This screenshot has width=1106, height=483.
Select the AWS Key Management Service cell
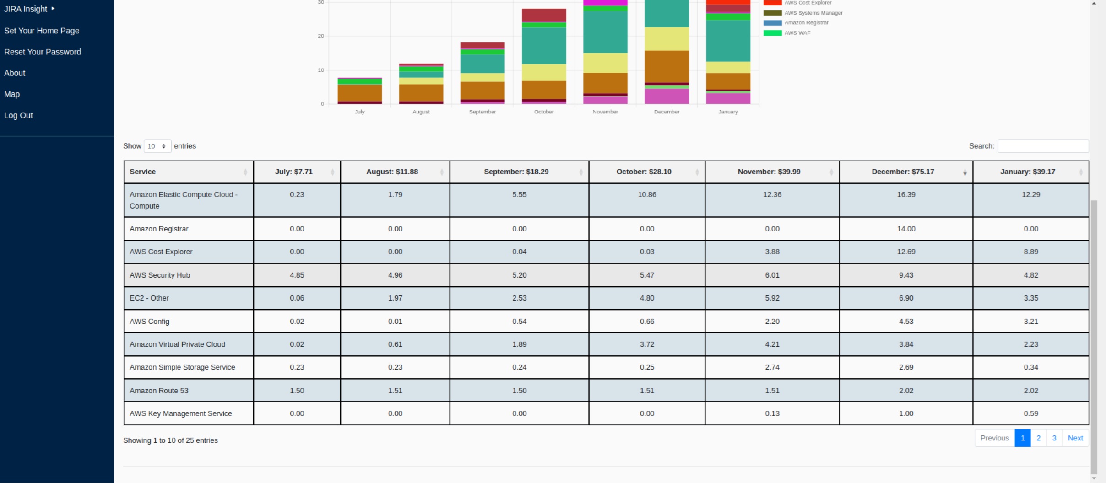[x=189, y=413]
